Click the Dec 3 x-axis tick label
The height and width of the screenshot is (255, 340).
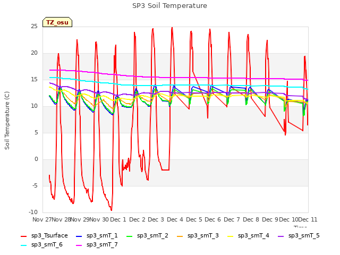pyautogui.click(x=156, y=219)
